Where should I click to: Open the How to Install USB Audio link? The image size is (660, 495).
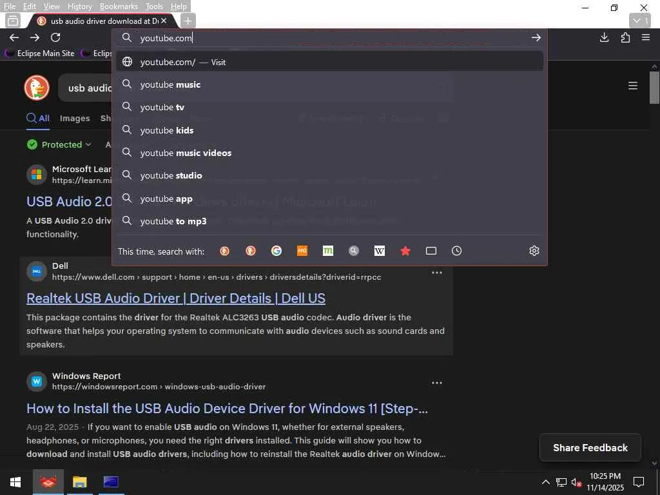(x=227, y=408)
